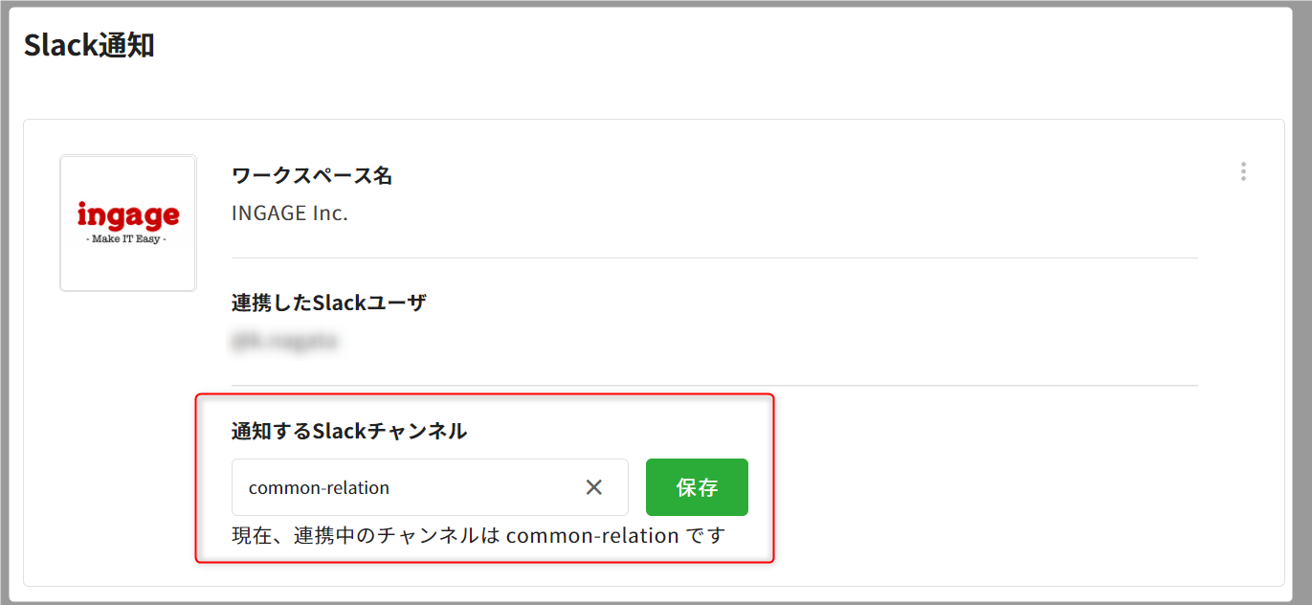
Task: Select the INGAGE Inc. workspace name text
Action: (290, 213)
